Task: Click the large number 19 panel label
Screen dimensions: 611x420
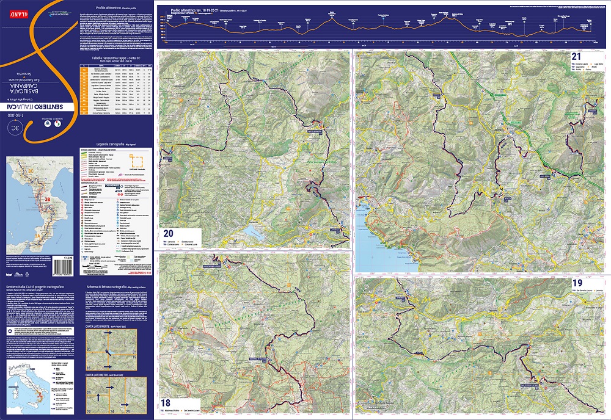Action: tap(577, 282)
